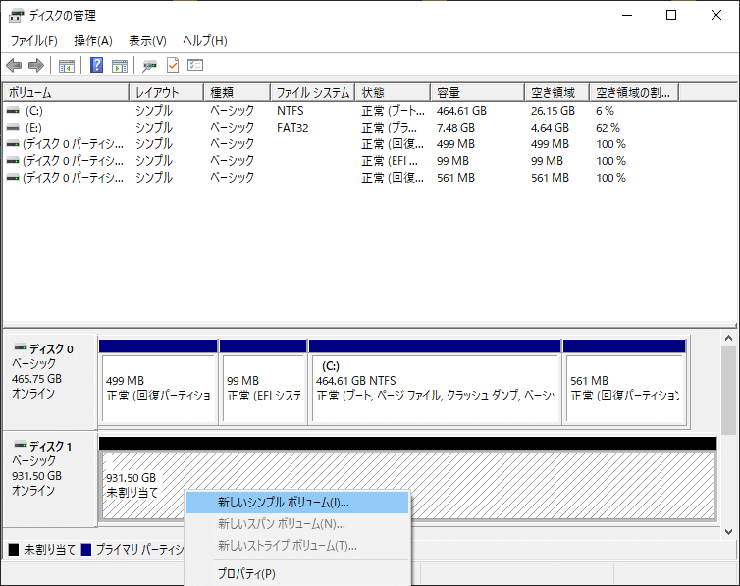The image size is (740, 586).
Task: Click the Forward arrow toolbar icon
Action: 36,65
